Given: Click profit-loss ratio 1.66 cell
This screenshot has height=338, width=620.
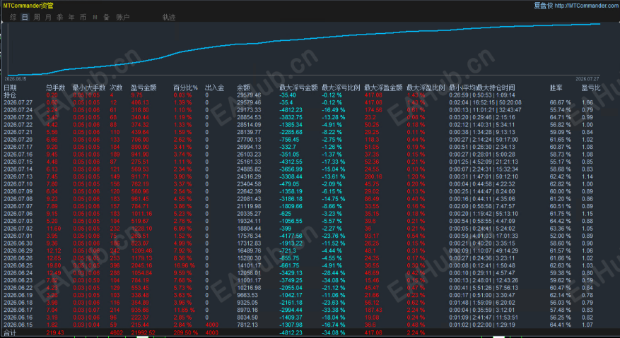Looking at the screenshot, I should point(587,102).
